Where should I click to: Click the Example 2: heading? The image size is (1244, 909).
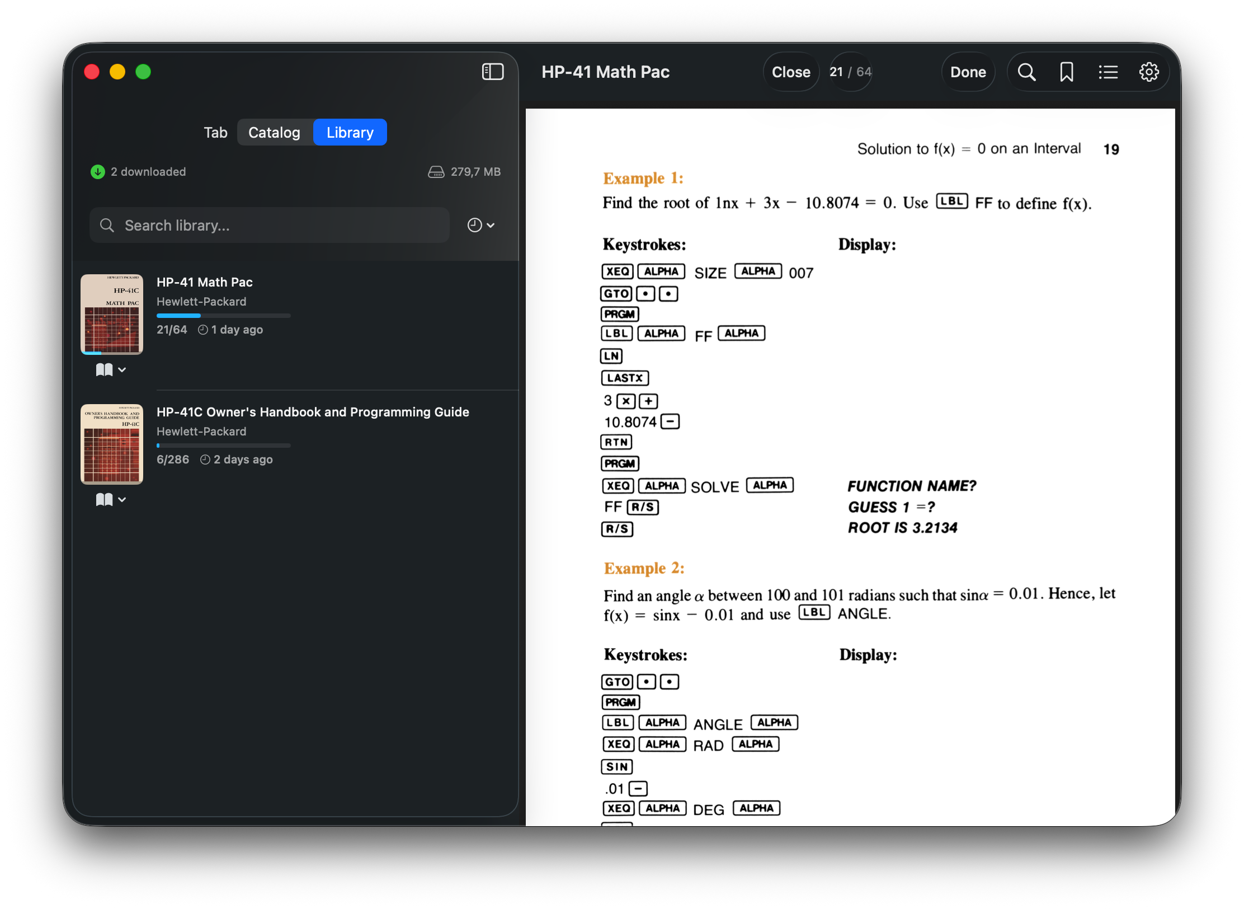point(644,569)
